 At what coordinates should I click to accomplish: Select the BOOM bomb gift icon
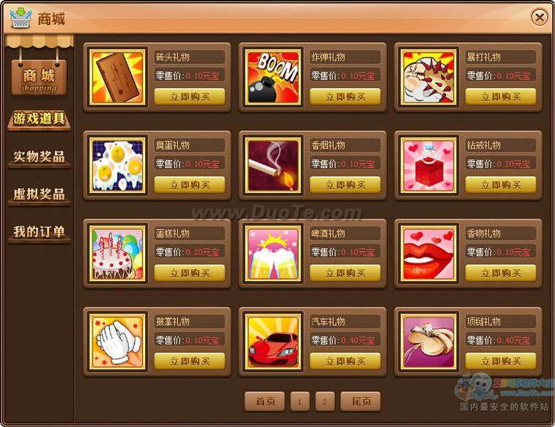tap(273, 77)
